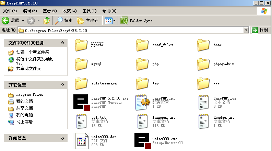Click the Views grid icon
This screenshot has width=272, height=151.
[108, 21]
